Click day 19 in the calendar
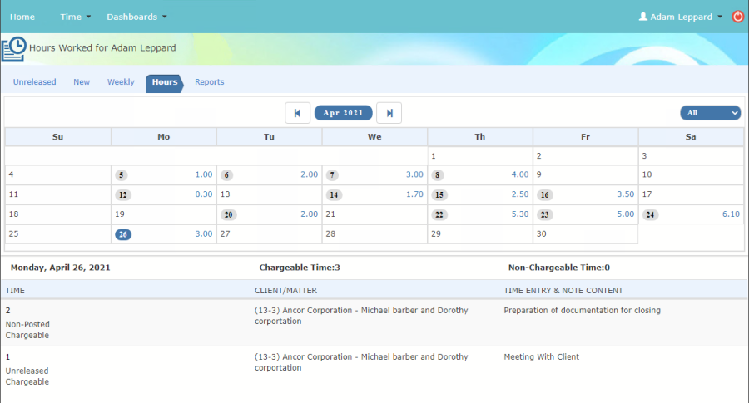 pyautogui.click(x=119, y=214)
